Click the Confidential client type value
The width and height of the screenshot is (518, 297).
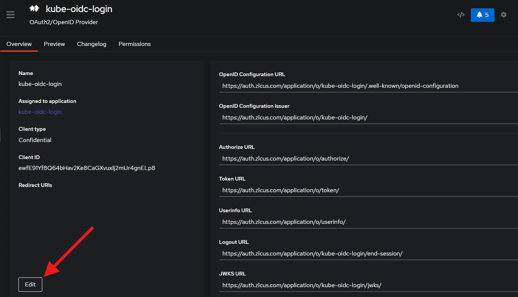[35, 140]
